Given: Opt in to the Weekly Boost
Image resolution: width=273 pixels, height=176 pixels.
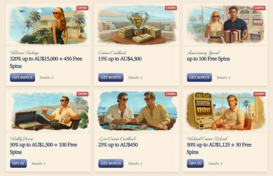Looking at the screenshot, I should [18, 163].
